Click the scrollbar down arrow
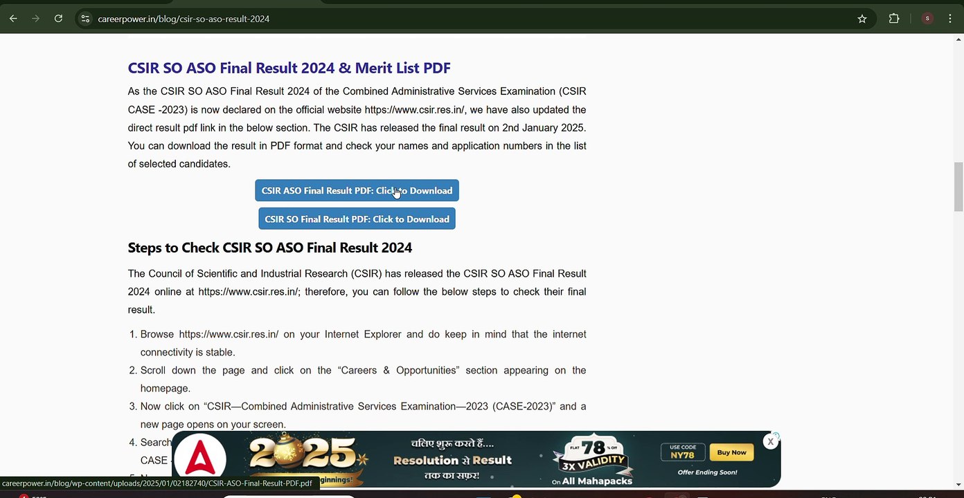The image size is (964, 498). tap(958, 485)
